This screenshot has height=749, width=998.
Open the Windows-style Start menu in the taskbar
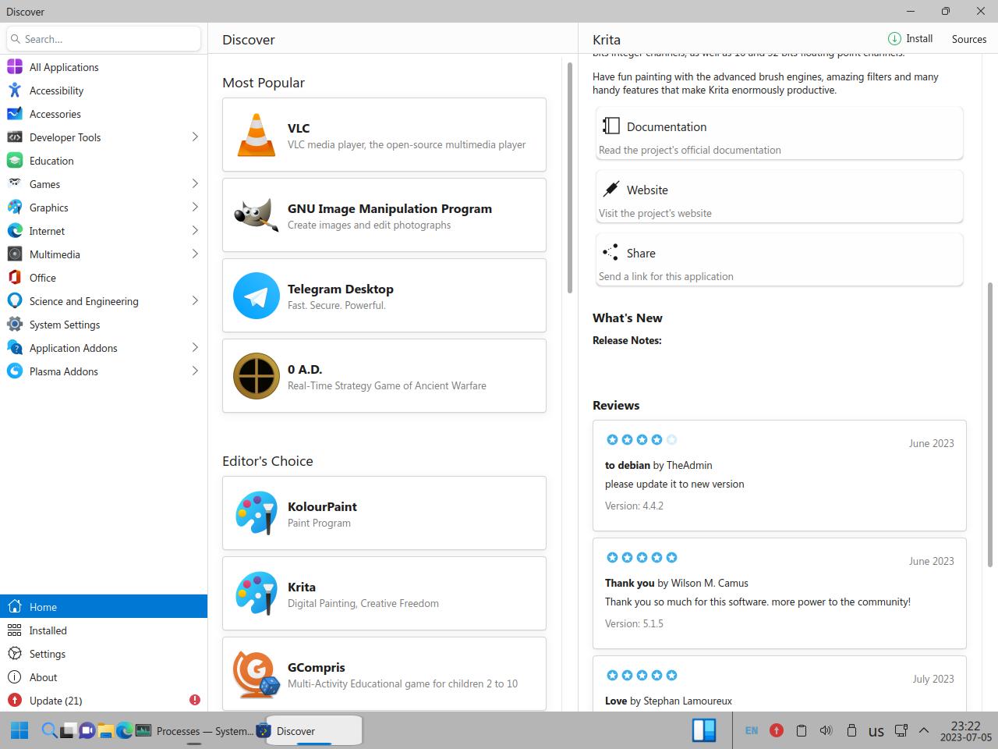coord(19,731)
